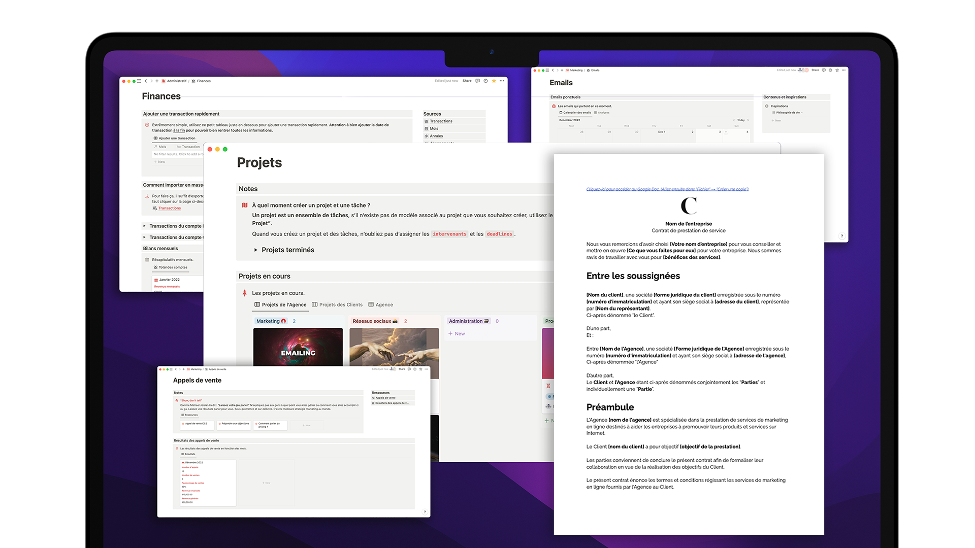Screen dimensions: 975x548
Task: Open the three-dots menu in the Finances window
Action: coord(502,81)
